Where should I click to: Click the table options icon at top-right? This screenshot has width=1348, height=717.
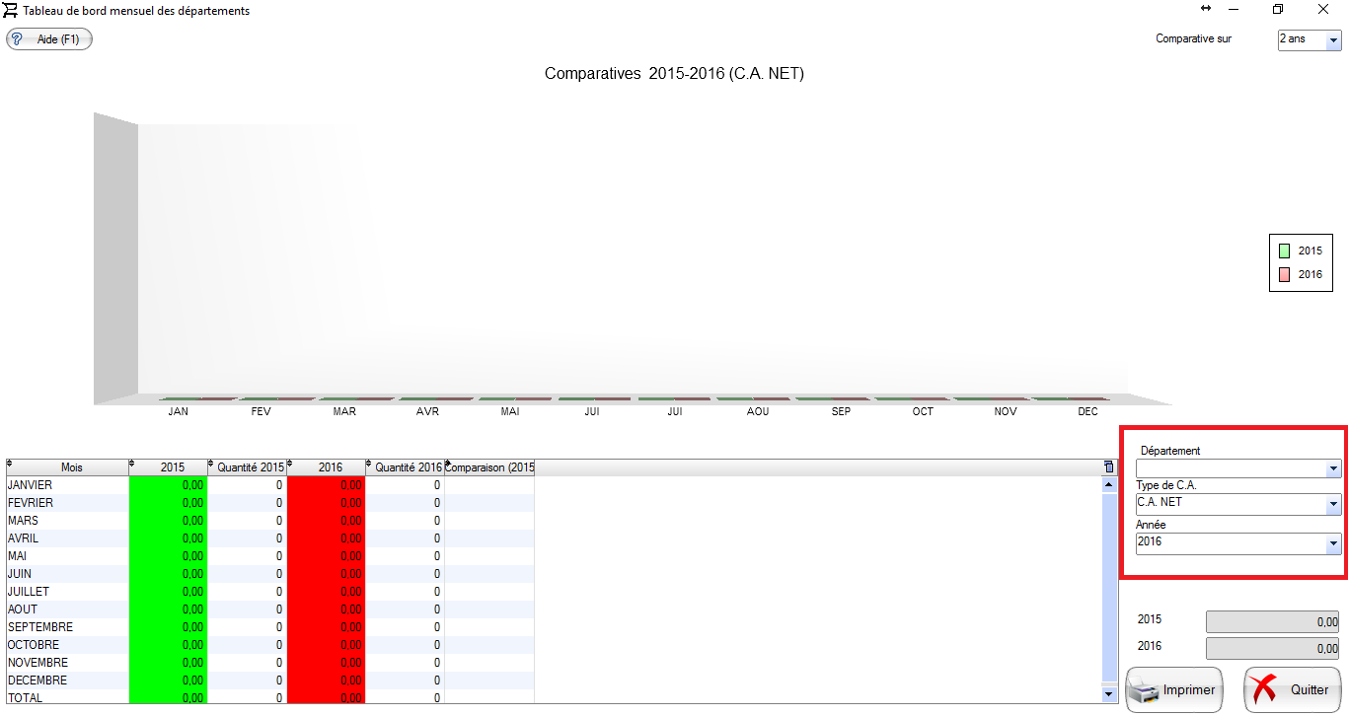[1108, 467]
